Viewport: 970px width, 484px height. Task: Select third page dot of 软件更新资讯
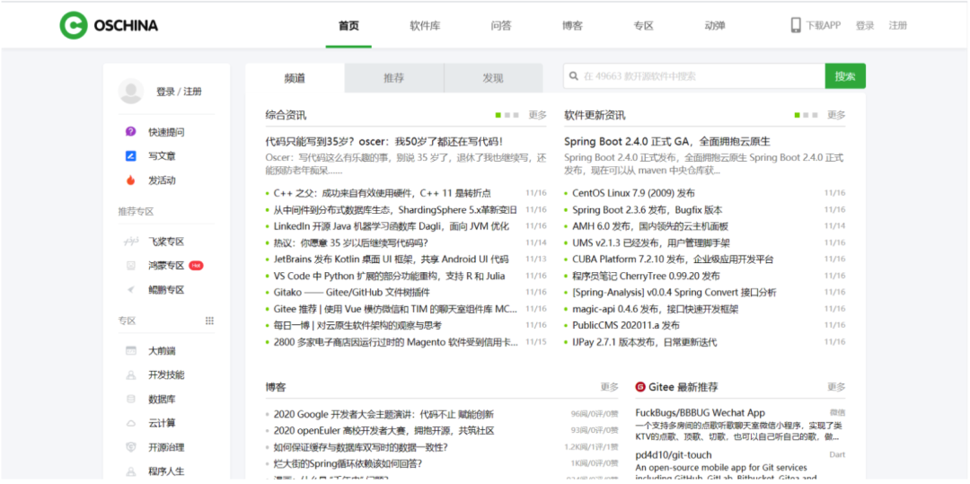tap(816, 115)
